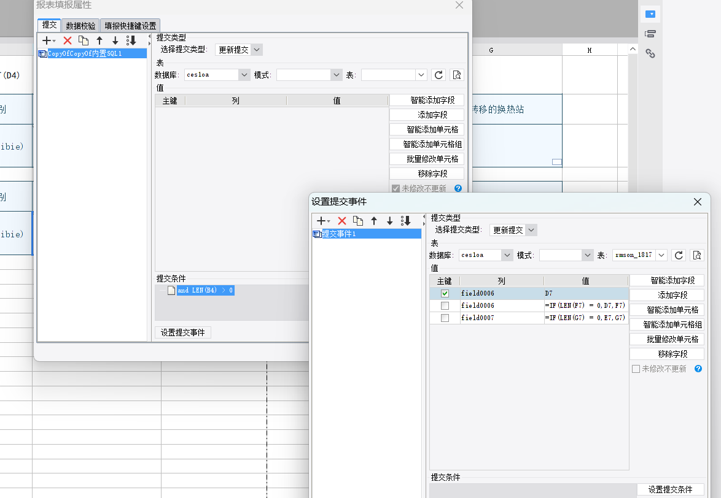Click the stacked-bars widget icon in right sidebar
Image resolution: width=721 pixels, height=498 pixels.
(x=650, y=34)
